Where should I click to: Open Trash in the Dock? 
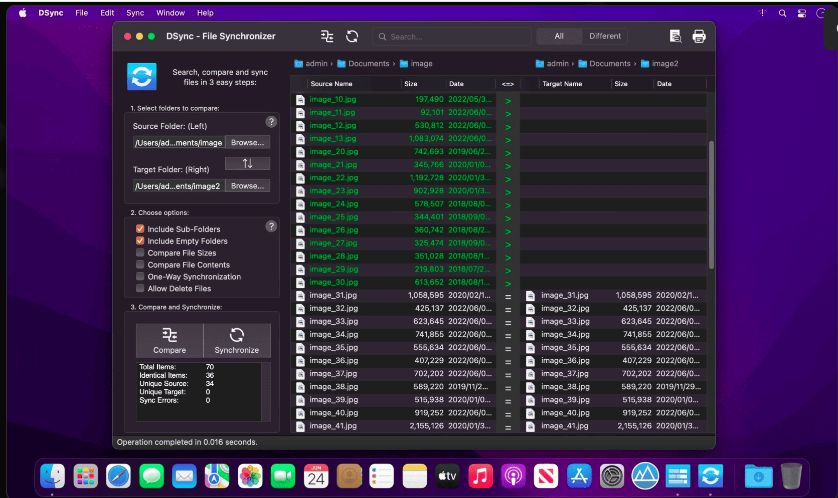pos(791,476)
